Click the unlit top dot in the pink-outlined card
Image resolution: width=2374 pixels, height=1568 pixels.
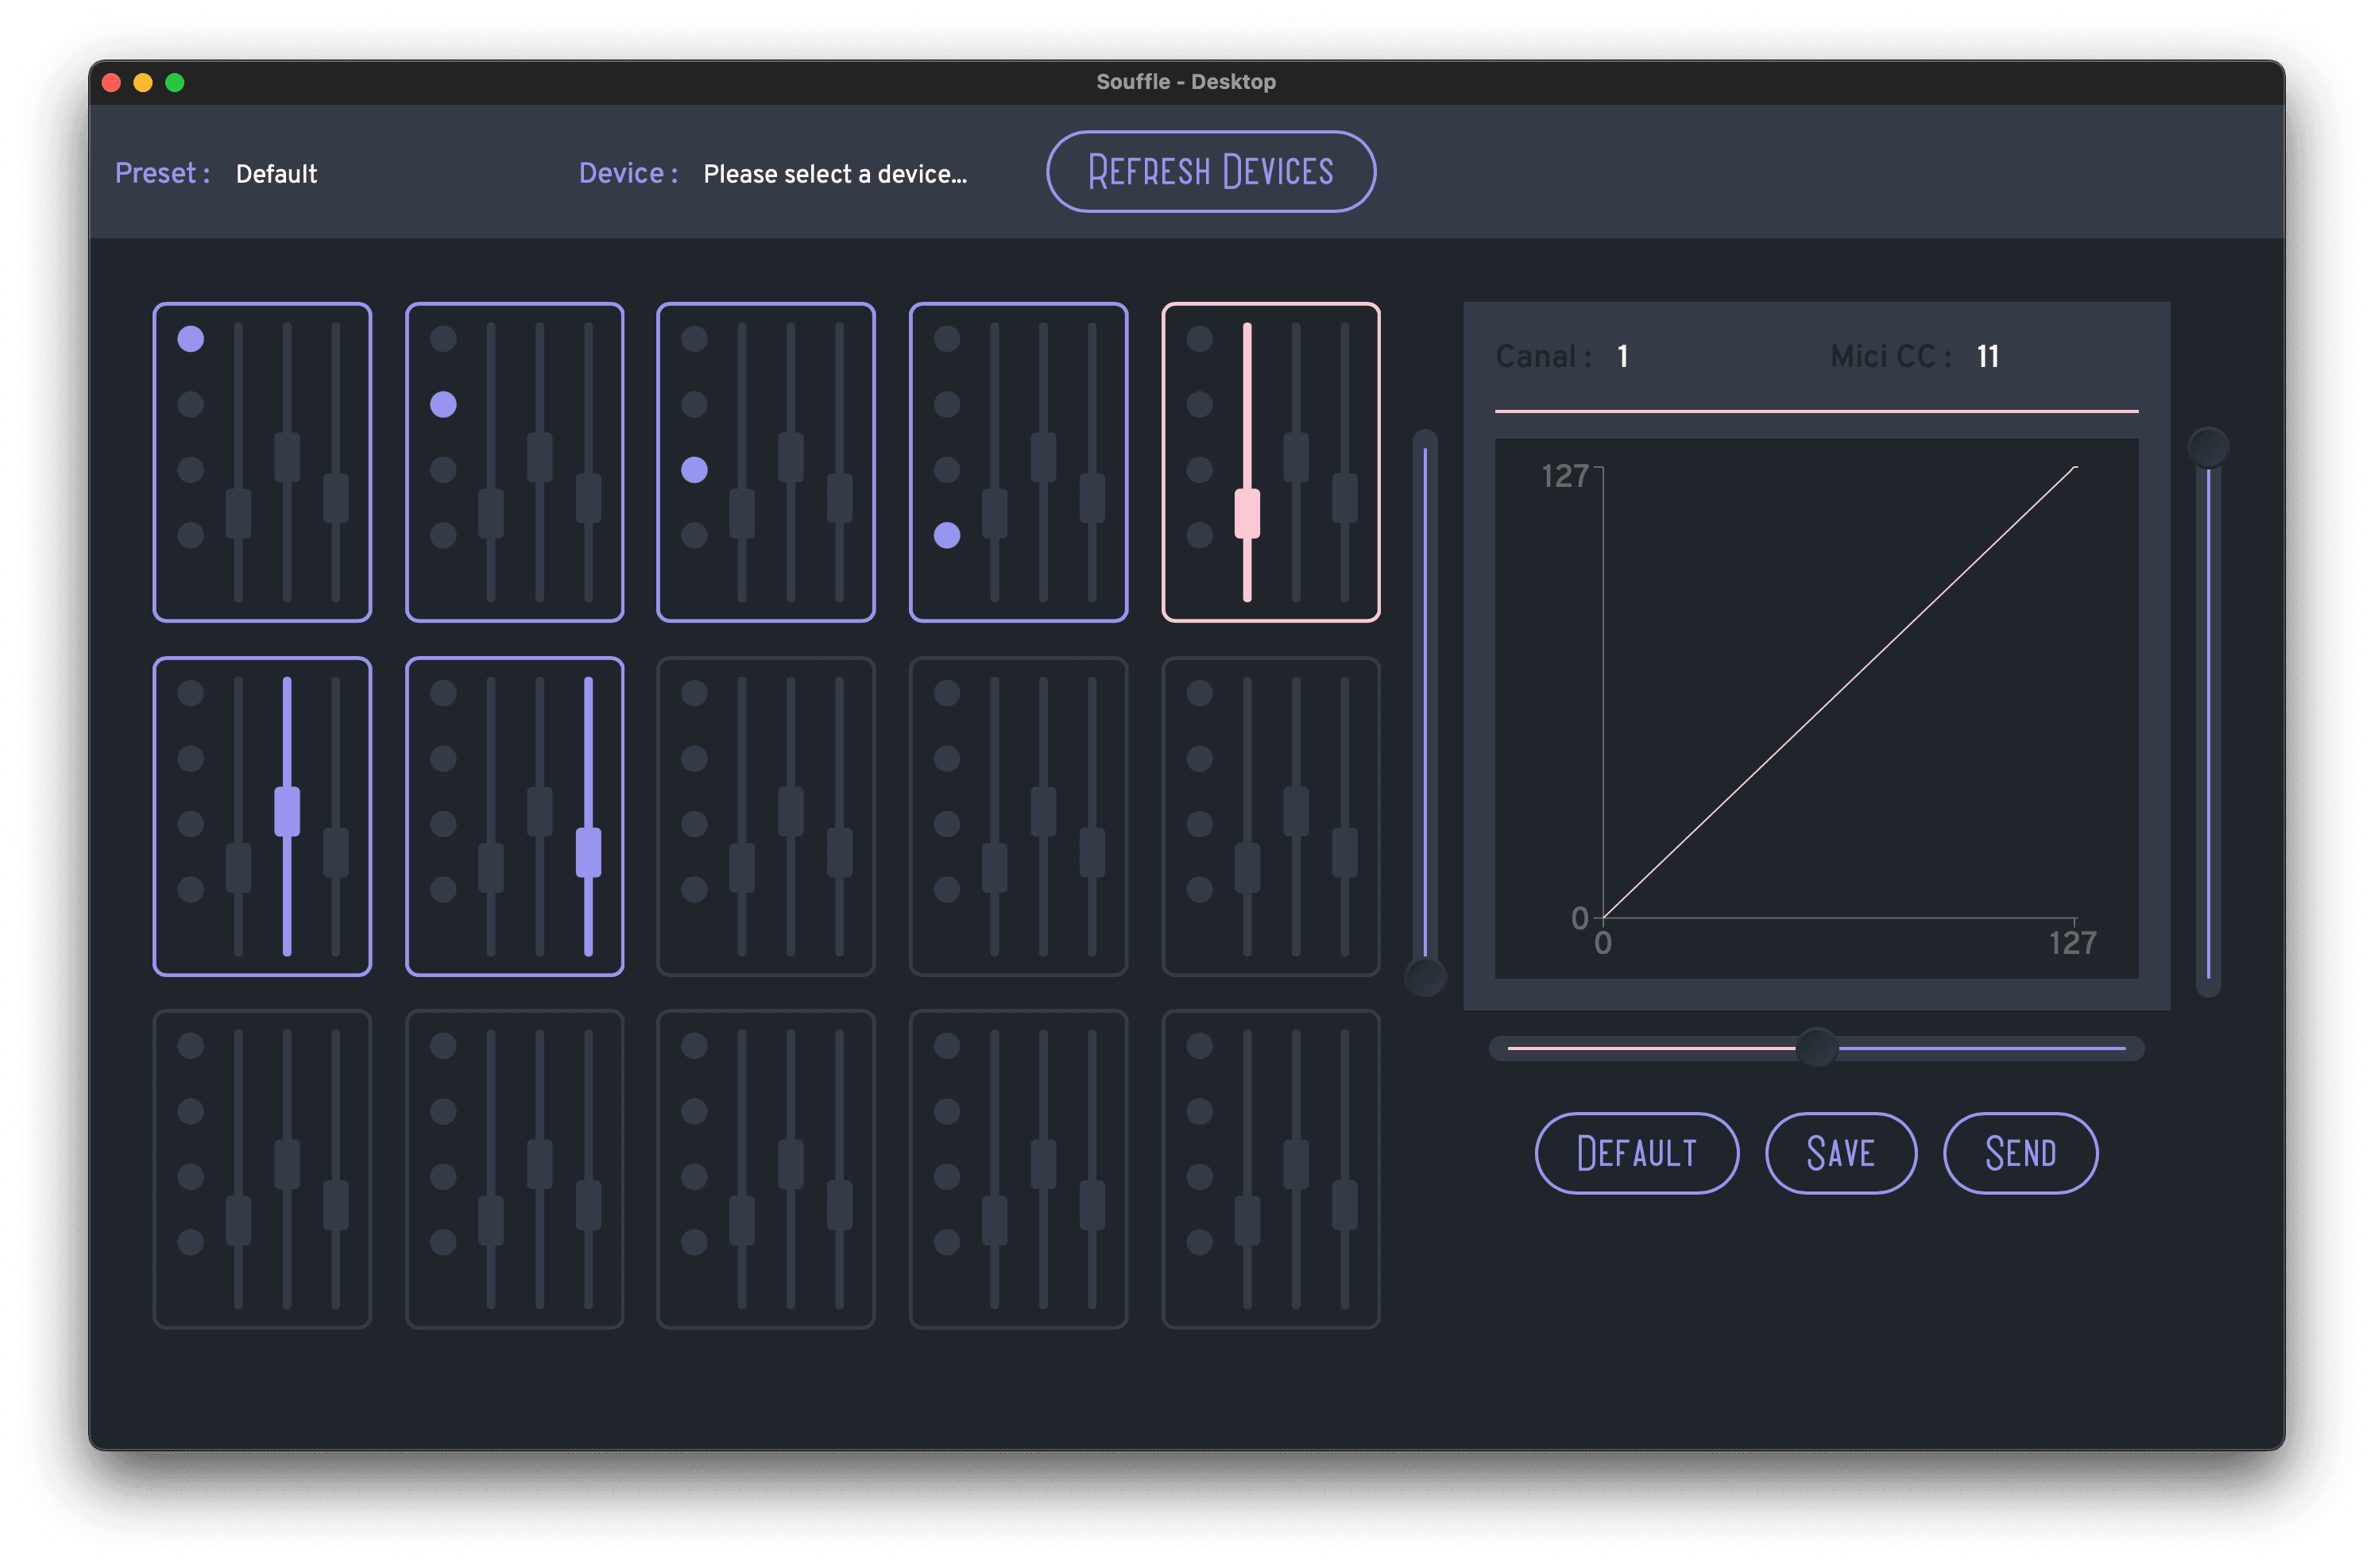click(1199, 339)
